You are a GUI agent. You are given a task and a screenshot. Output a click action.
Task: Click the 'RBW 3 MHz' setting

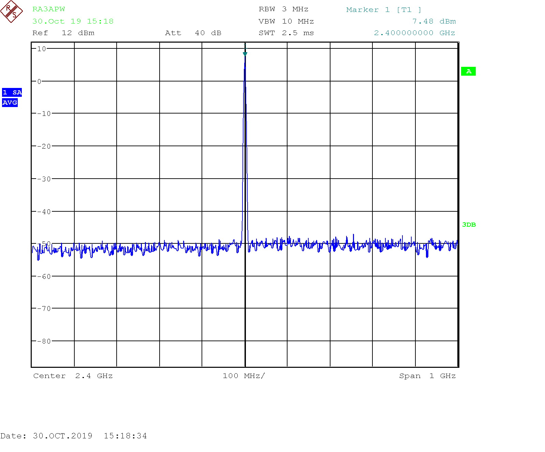[284, 9]
